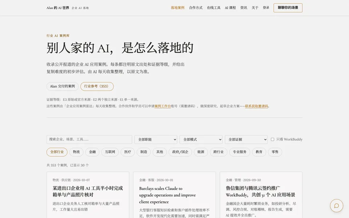Expand the 全部职能 dropdown

[156, 140]
